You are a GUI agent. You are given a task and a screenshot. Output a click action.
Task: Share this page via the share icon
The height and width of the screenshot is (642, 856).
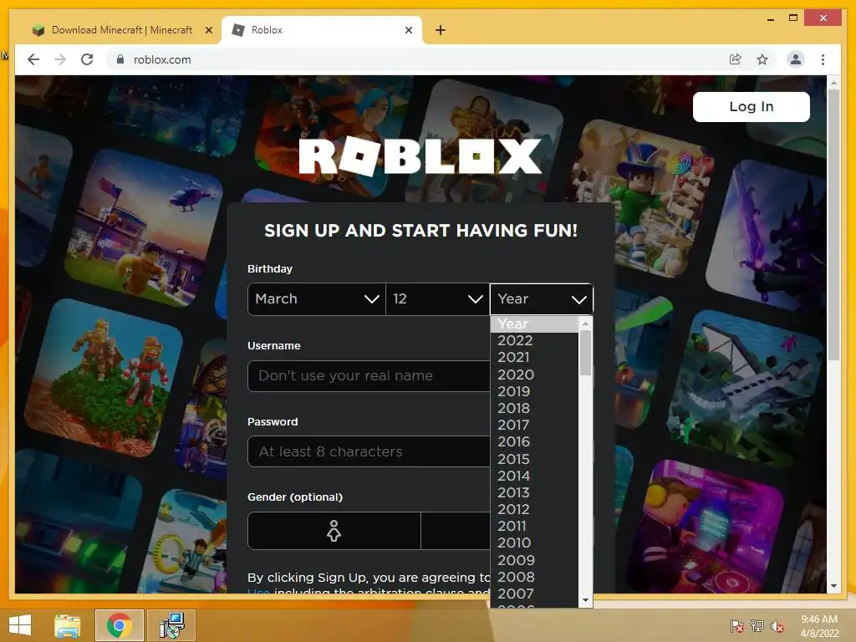pyautogui.click(x=736, y=59)
